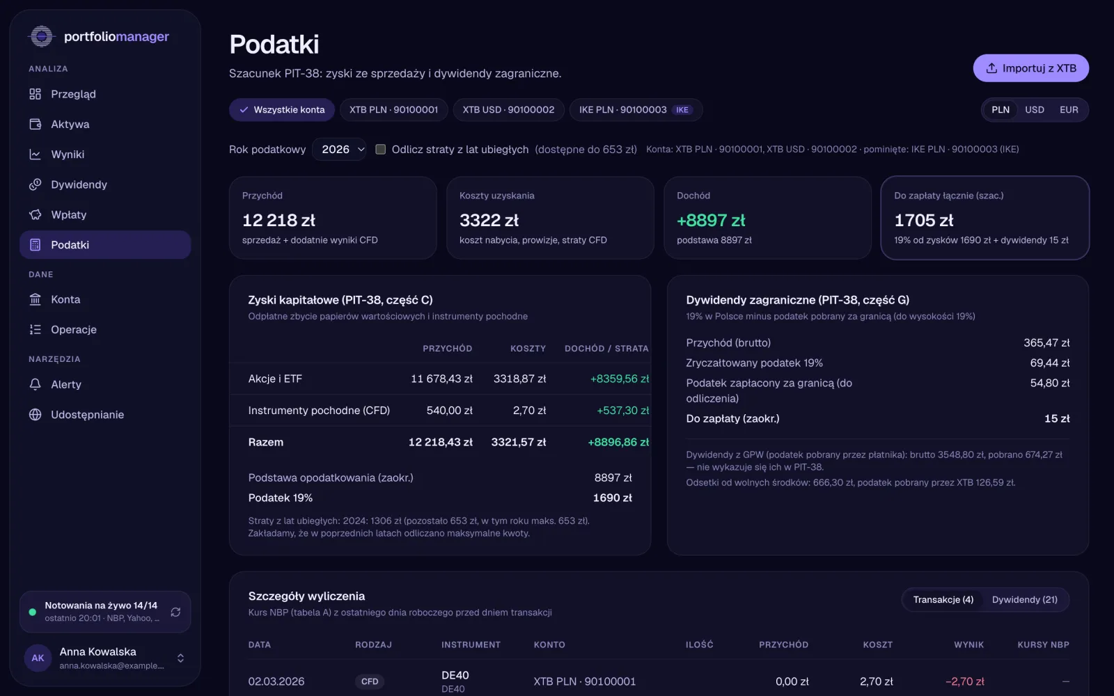Filter by account IKE PLN · 90100003

pyautogui.click(x=636, y=110)
